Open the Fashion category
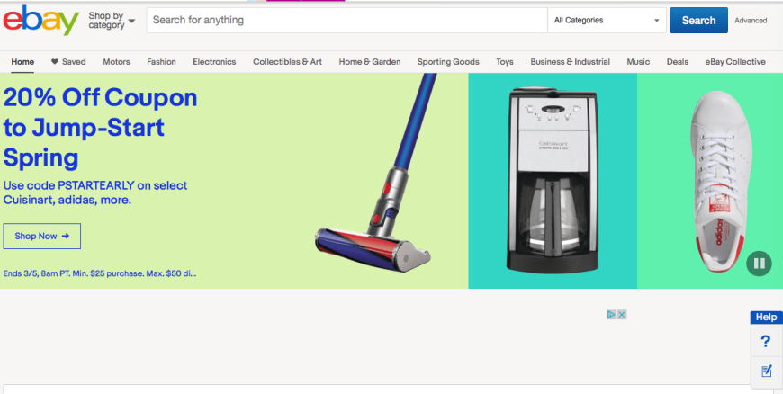The image size is (783, 394). point(161,62)
